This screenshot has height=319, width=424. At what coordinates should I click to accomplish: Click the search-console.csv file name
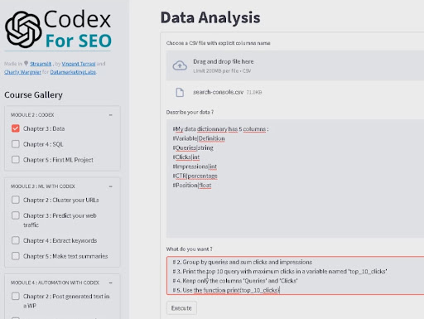[x=218, y=92]
